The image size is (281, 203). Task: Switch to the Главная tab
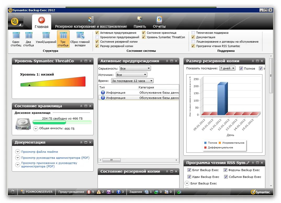pyautogui.click(x=42, y=22)
